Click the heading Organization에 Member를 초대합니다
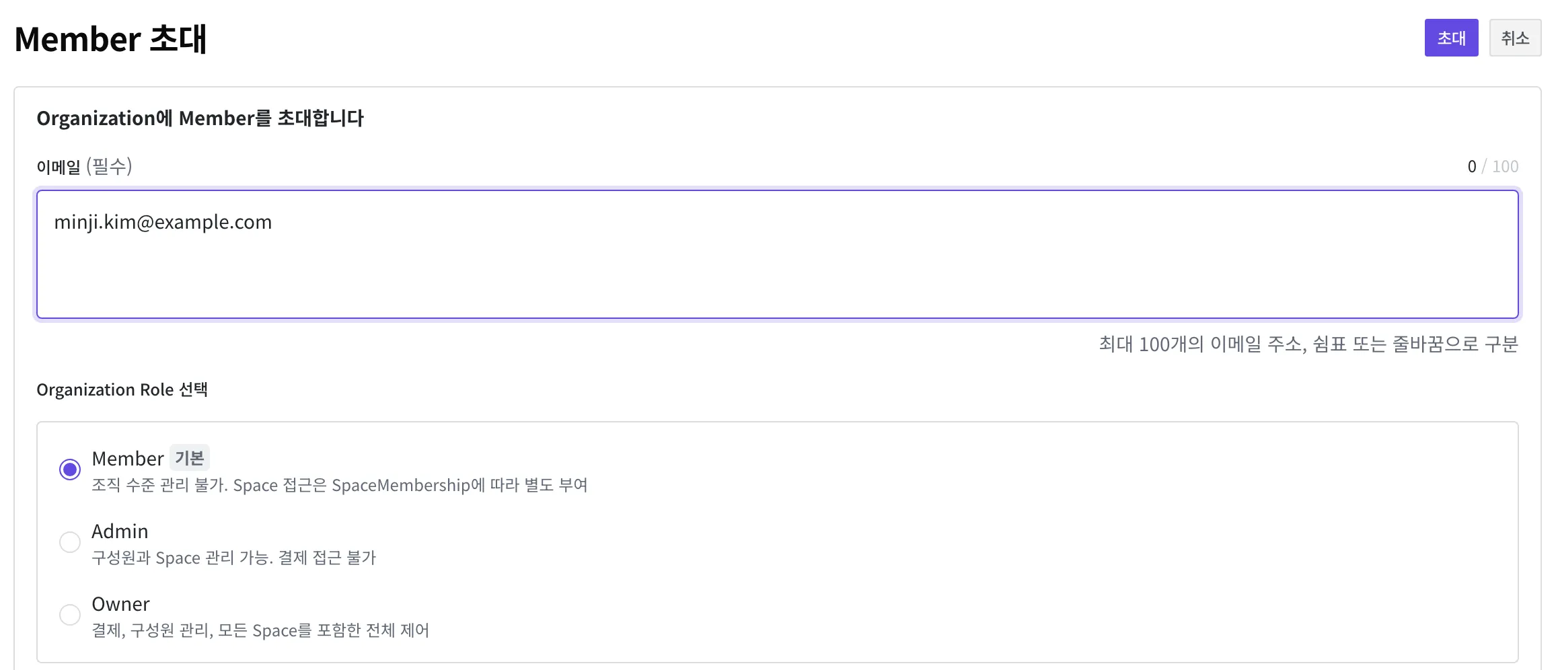 pyautogui.click(x=200, y=118)
